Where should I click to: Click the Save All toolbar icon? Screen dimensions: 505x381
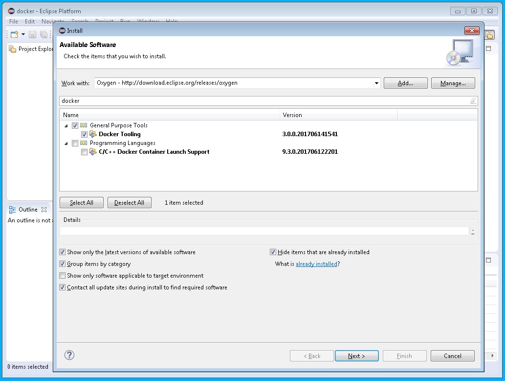(44, 34)
